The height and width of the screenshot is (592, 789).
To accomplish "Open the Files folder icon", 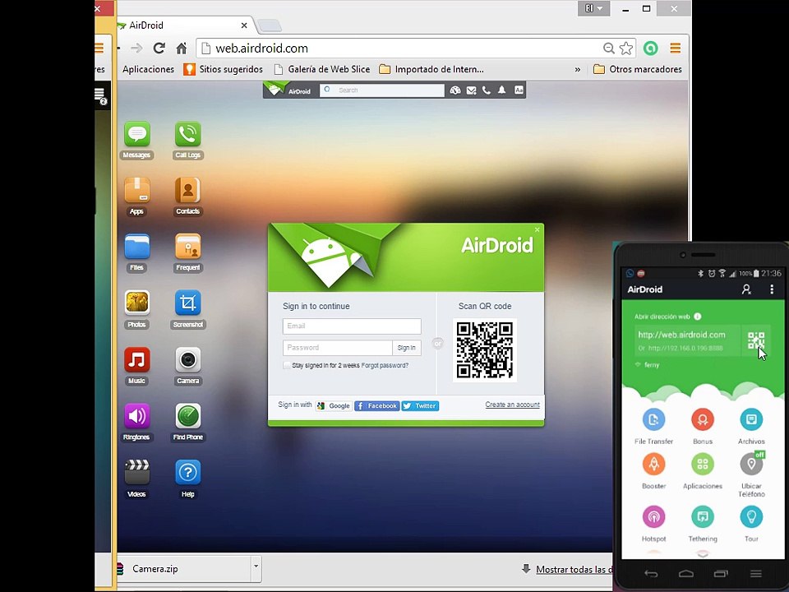I will pyautogui.click(x=137, y=247).
